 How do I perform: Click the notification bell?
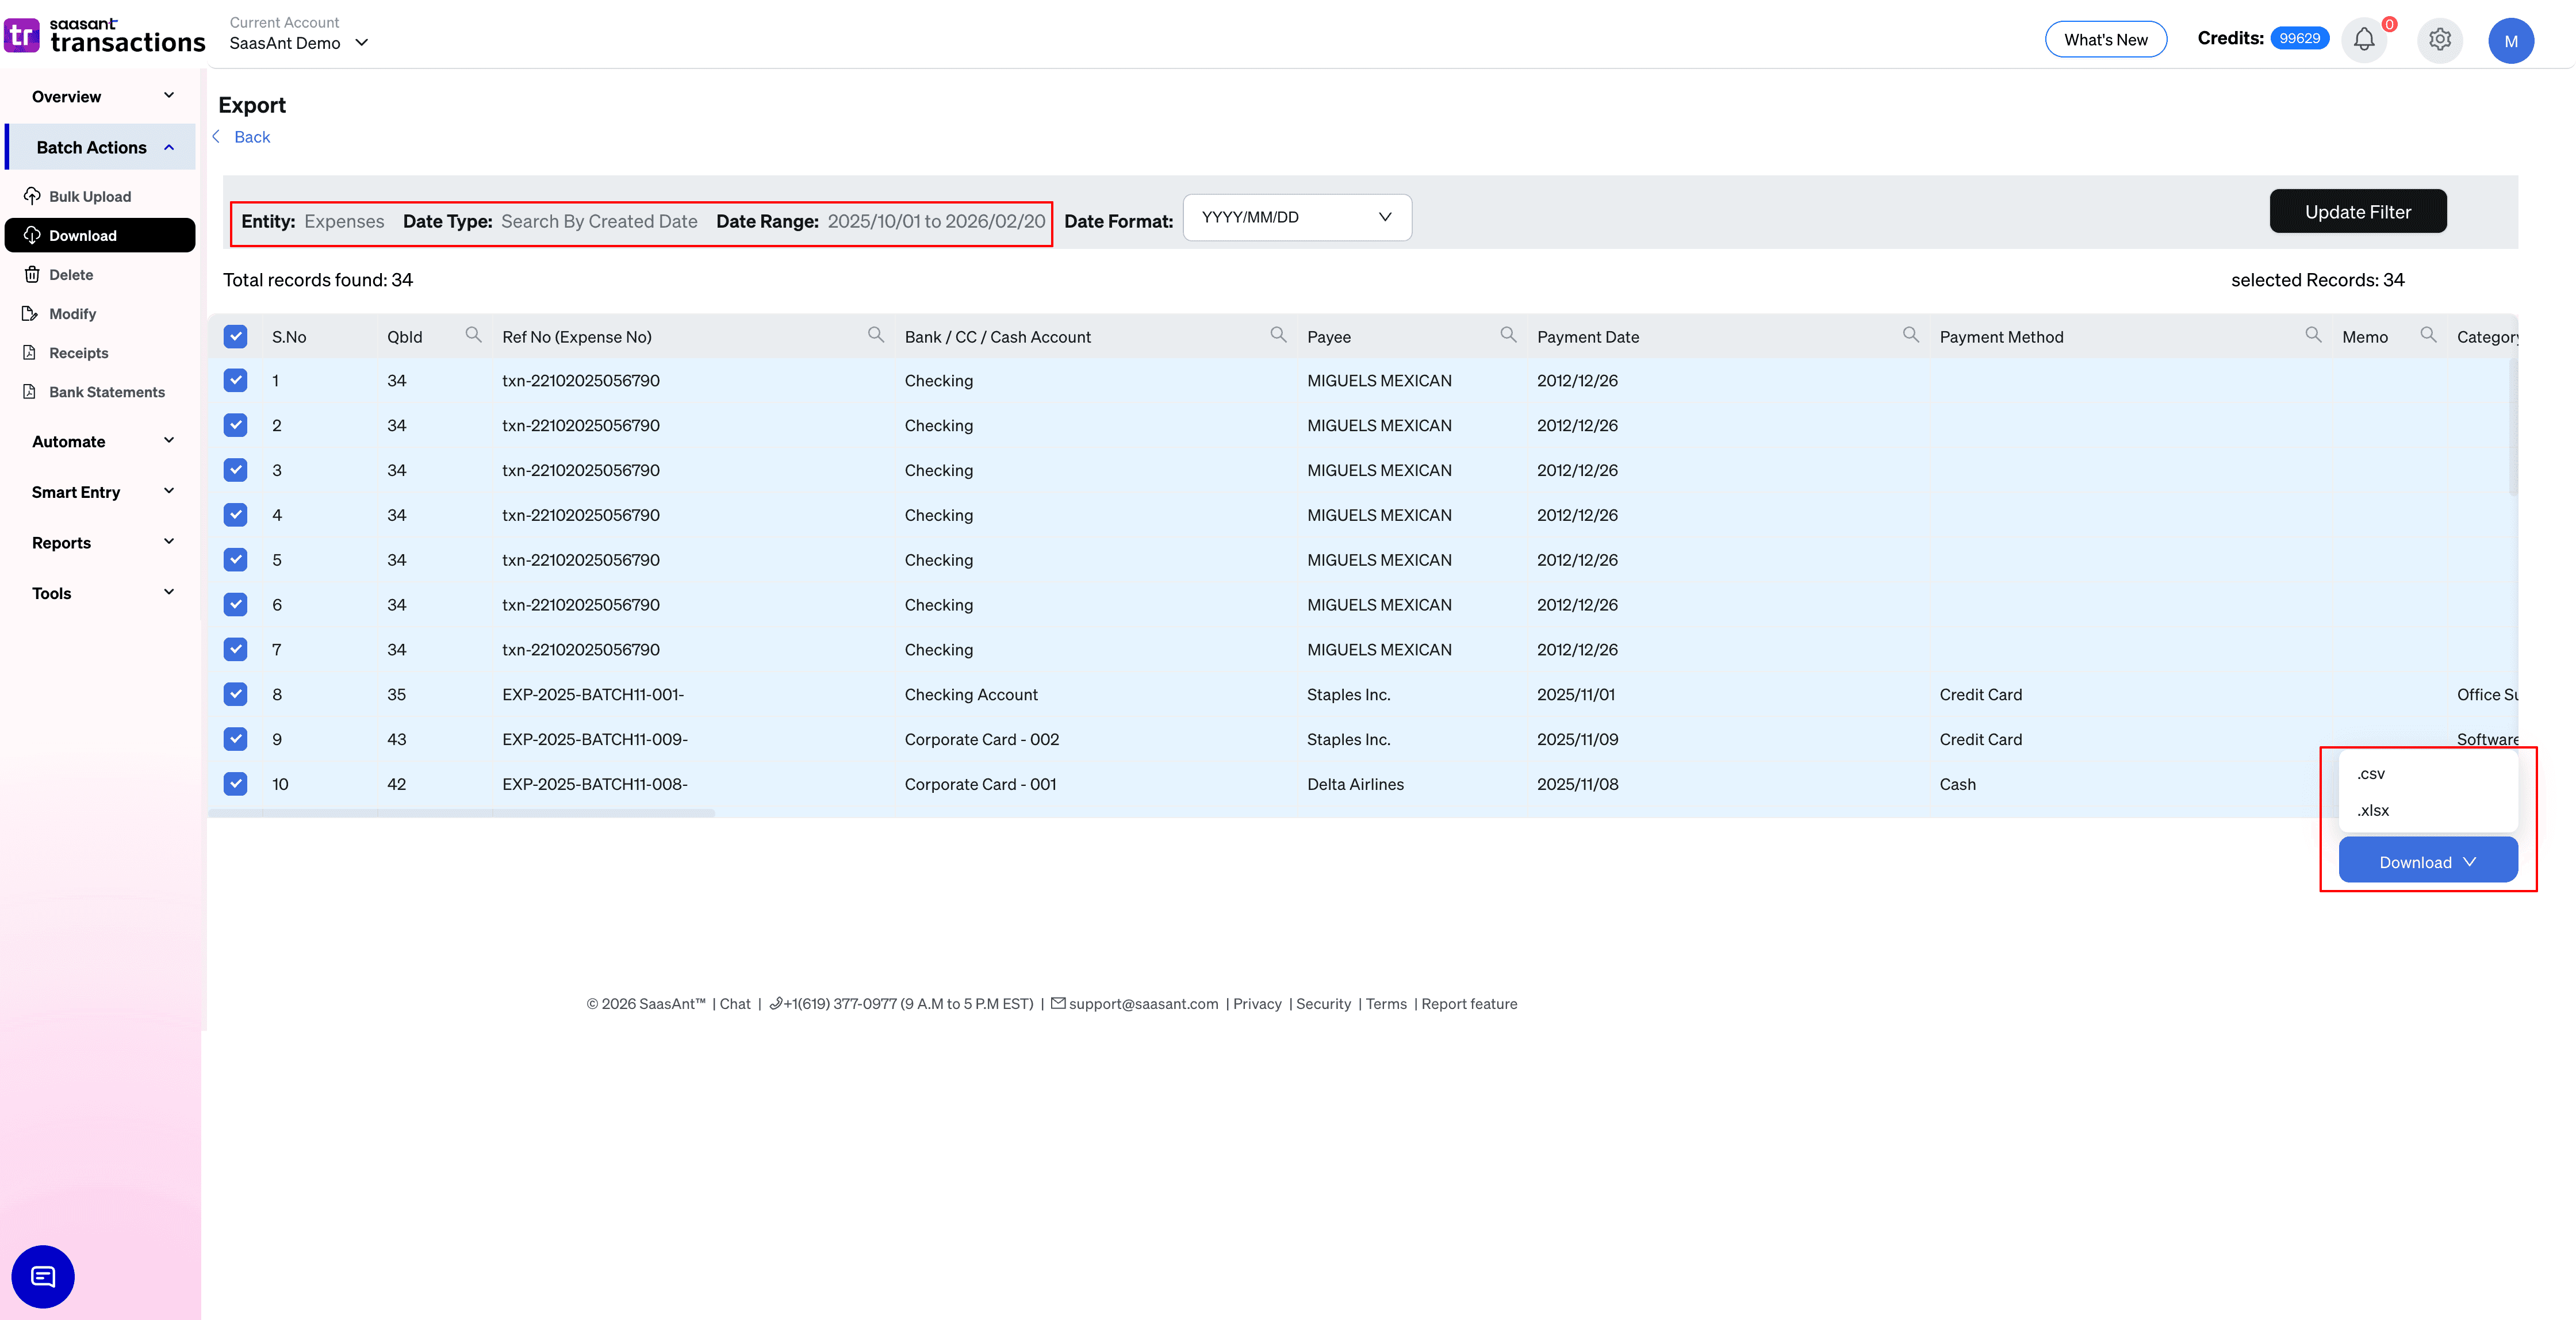[x=2364, y=40]
